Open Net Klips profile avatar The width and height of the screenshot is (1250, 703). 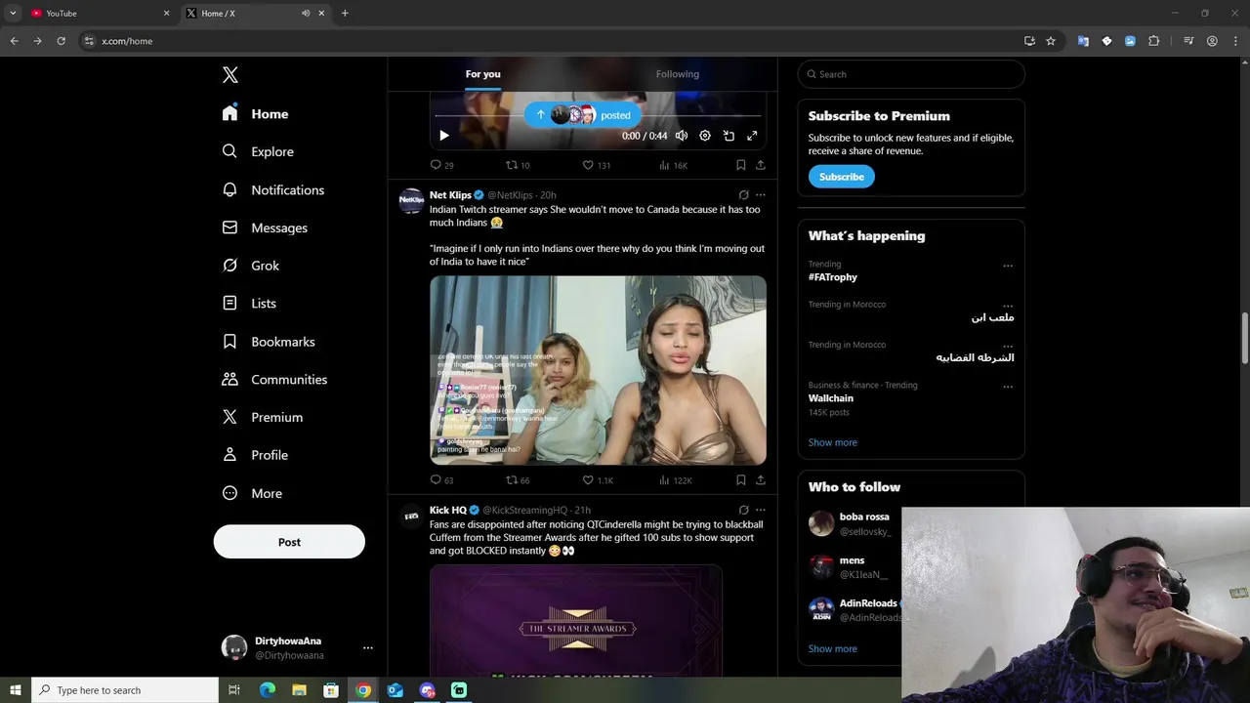[x=411, y=200]
